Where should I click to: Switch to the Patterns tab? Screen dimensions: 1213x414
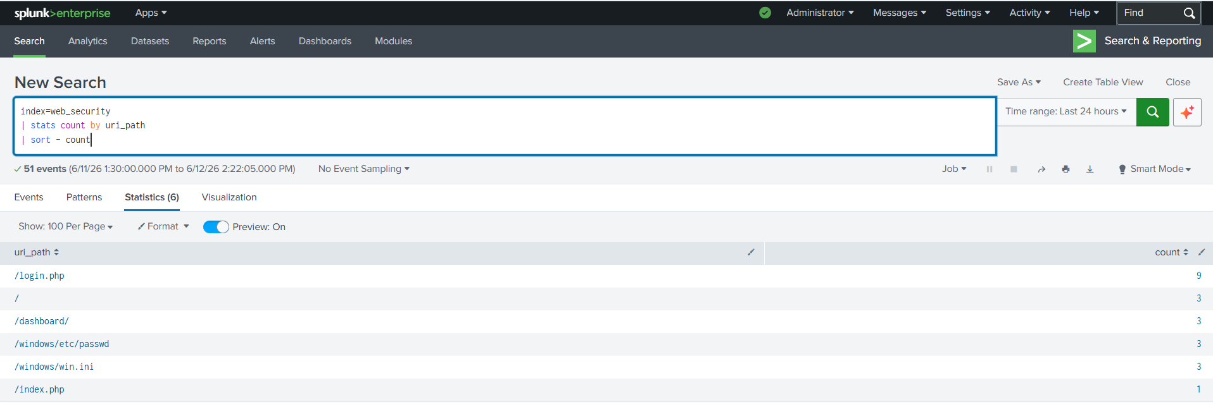coord(84,197)
